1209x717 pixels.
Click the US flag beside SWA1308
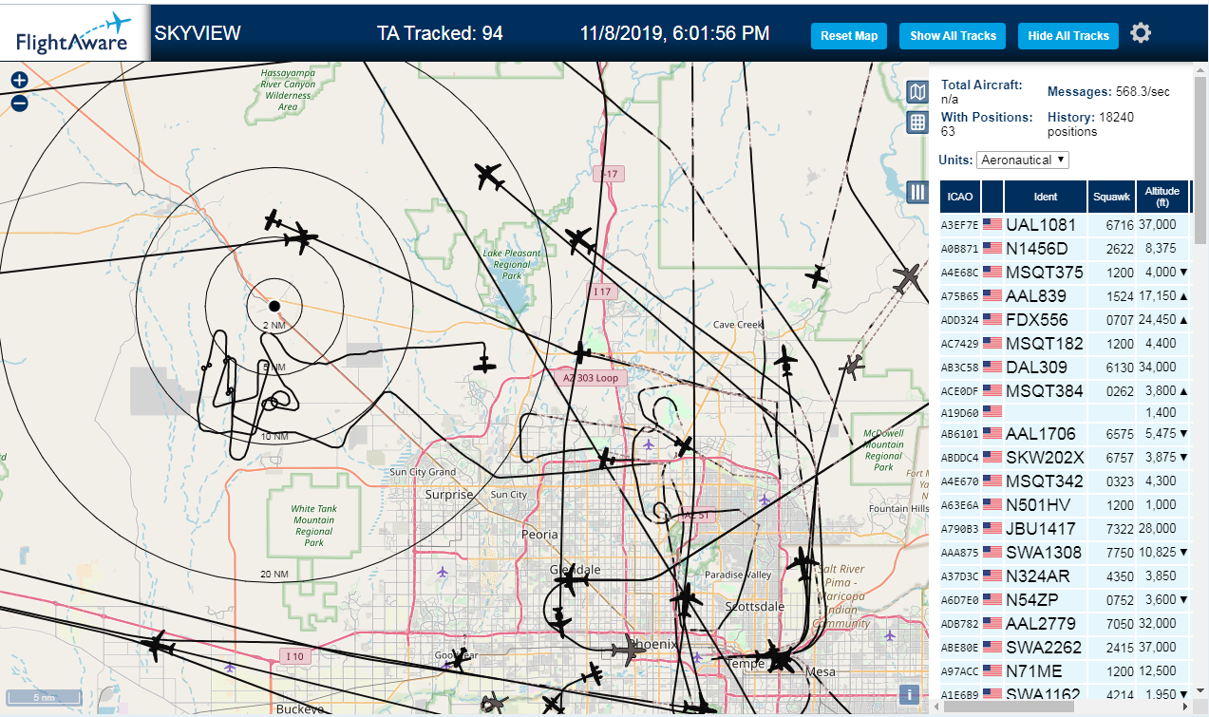point(992,553)
